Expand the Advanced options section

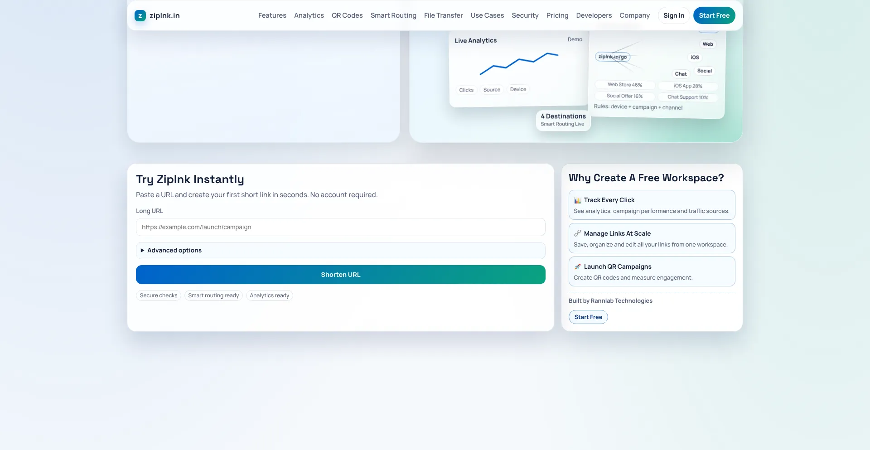pyautogui.click(x=341, y=251)
